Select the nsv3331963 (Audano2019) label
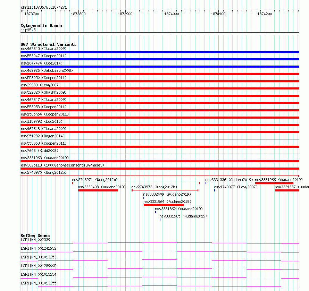The image size is (309, 291). 45,158
